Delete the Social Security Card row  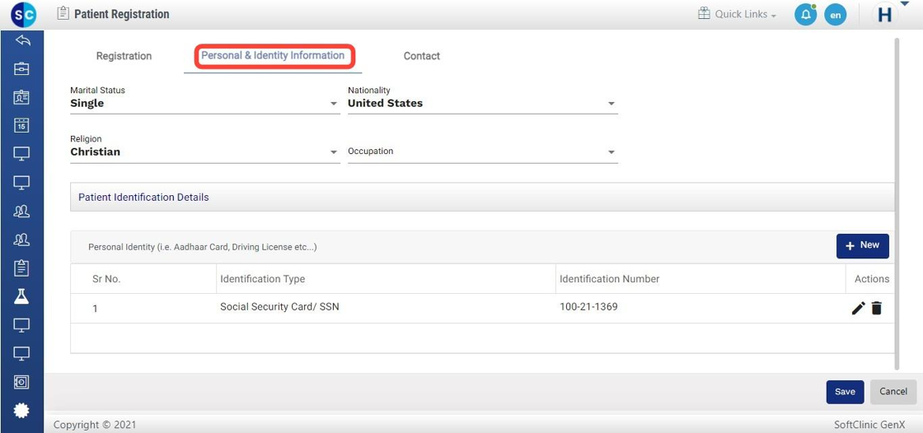click(x=877, y=308)
